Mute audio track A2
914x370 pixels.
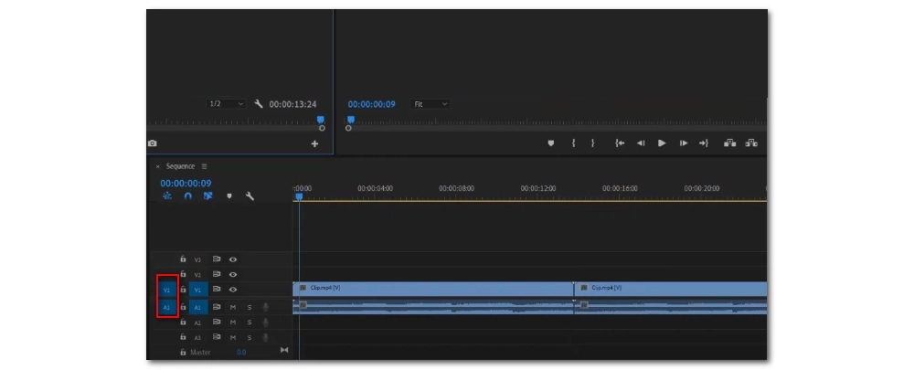click(x=232, y=322)
